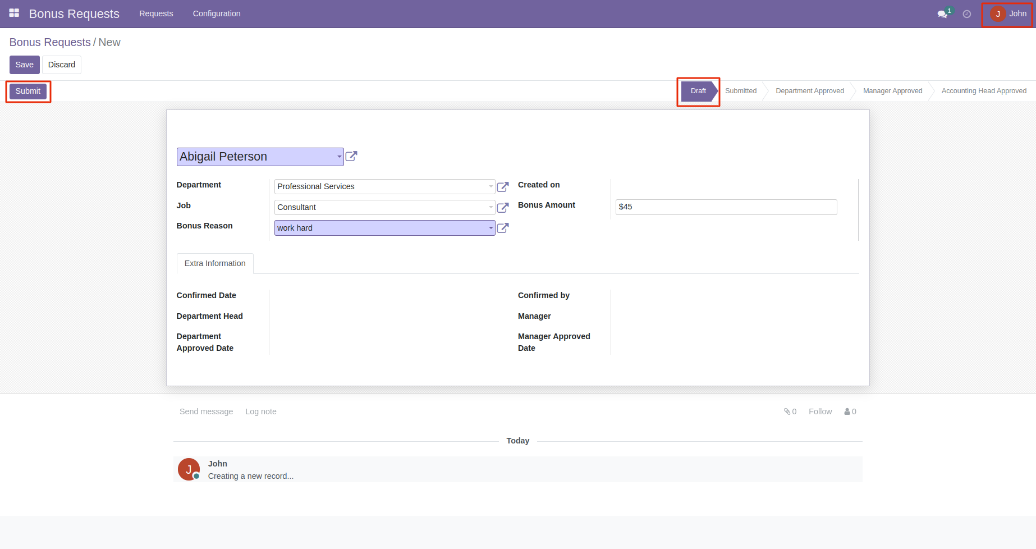Save the bonus request
Image resolution: width=1036 pixels, height=549 pixels.
25,65
